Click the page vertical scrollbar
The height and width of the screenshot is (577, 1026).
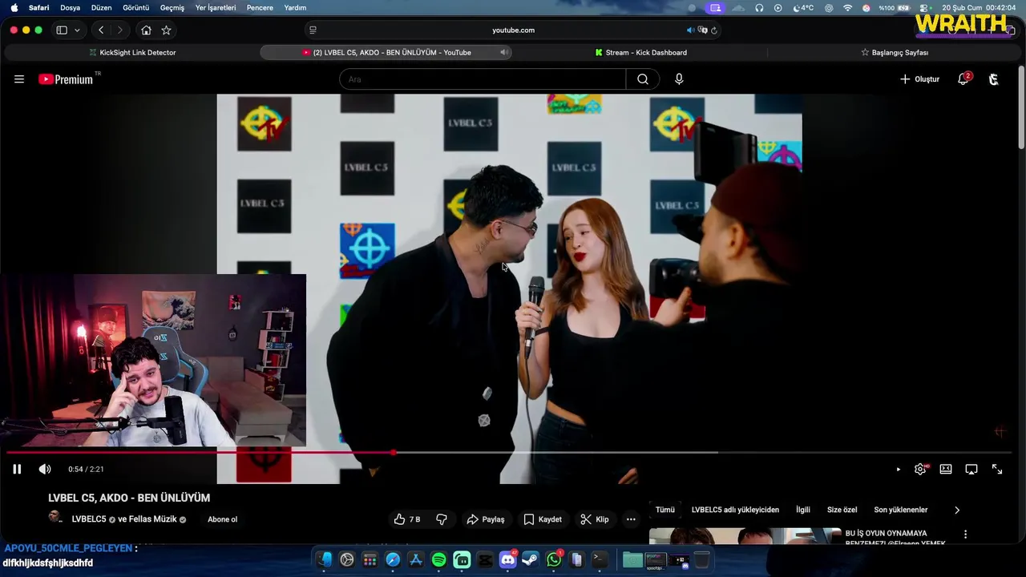click(x=1022, y=109)
